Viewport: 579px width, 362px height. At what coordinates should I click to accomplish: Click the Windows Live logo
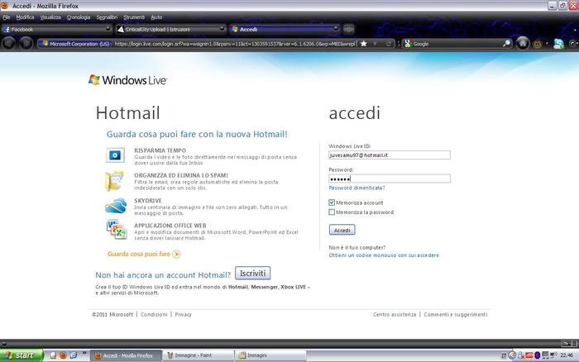tap(127, 79)
